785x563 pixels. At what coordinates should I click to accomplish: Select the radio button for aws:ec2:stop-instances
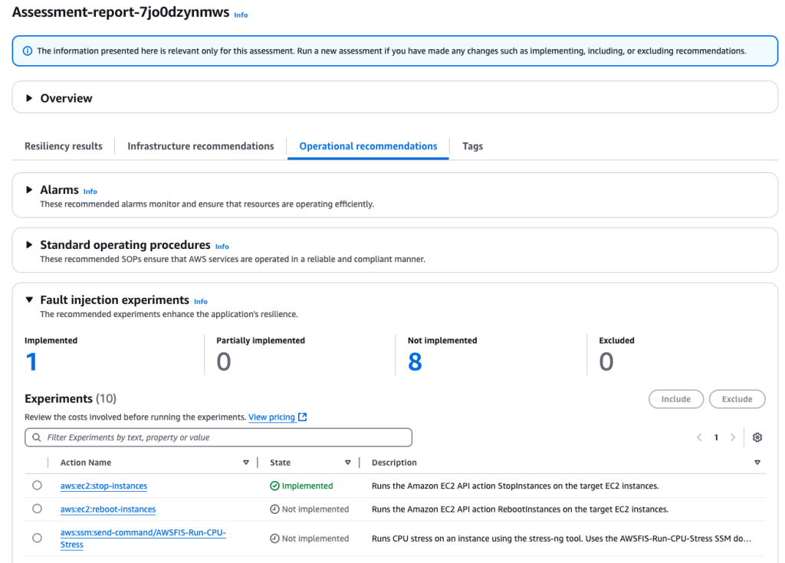[x=37, y=485]
